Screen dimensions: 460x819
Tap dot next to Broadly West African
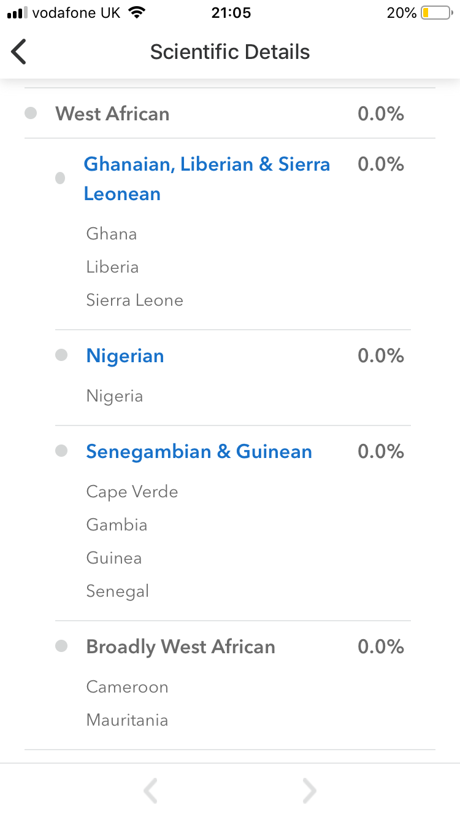[61, 646]
